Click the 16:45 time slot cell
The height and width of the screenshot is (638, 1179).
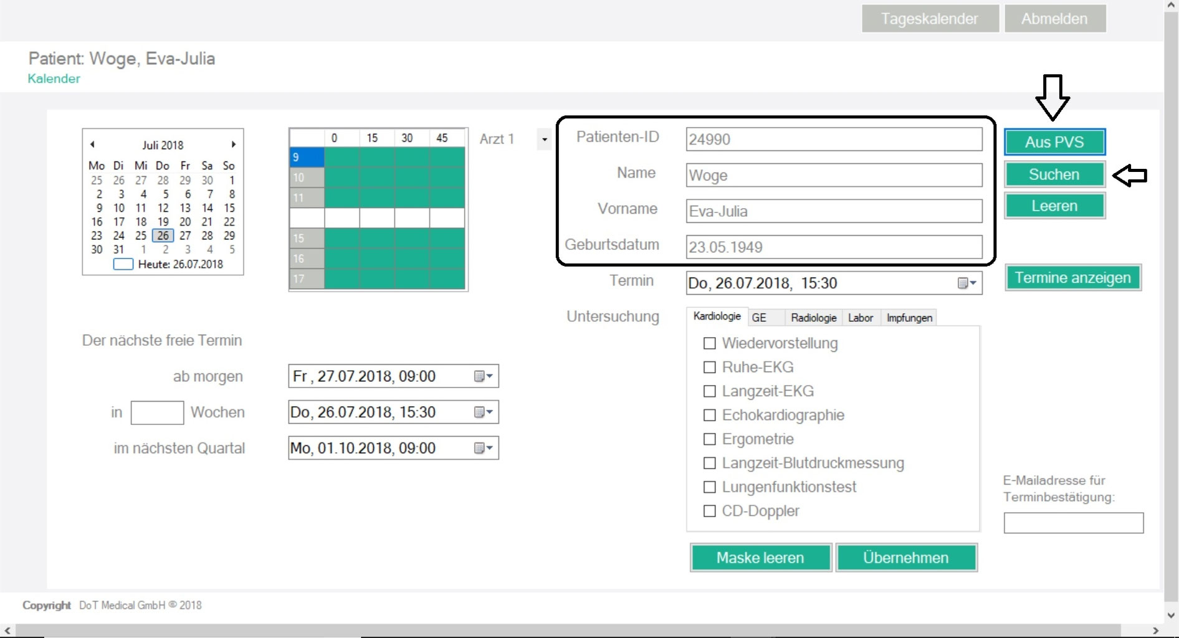click(447, 259)
